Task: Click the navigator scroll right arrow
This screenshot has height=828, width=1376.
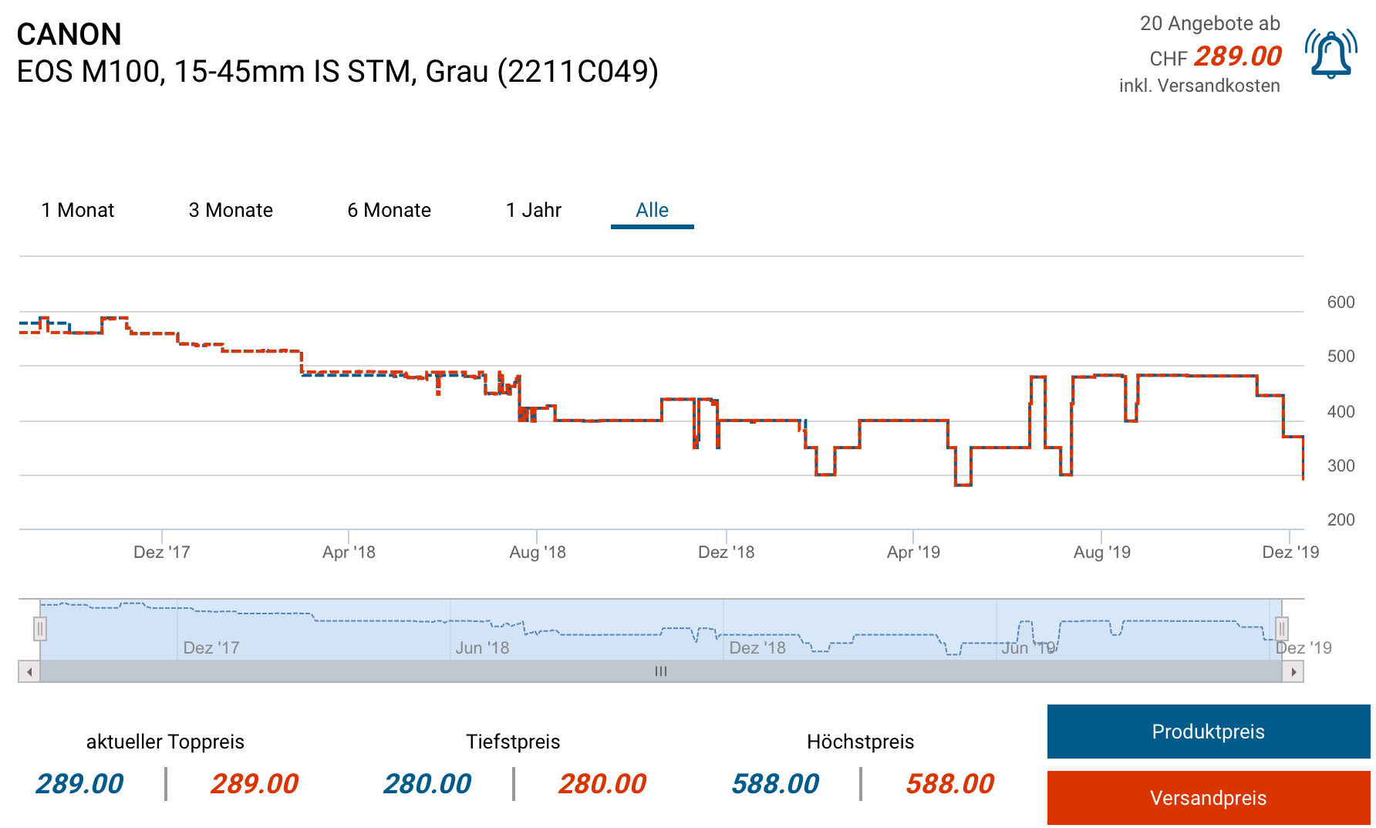Action: [1293, 672]
